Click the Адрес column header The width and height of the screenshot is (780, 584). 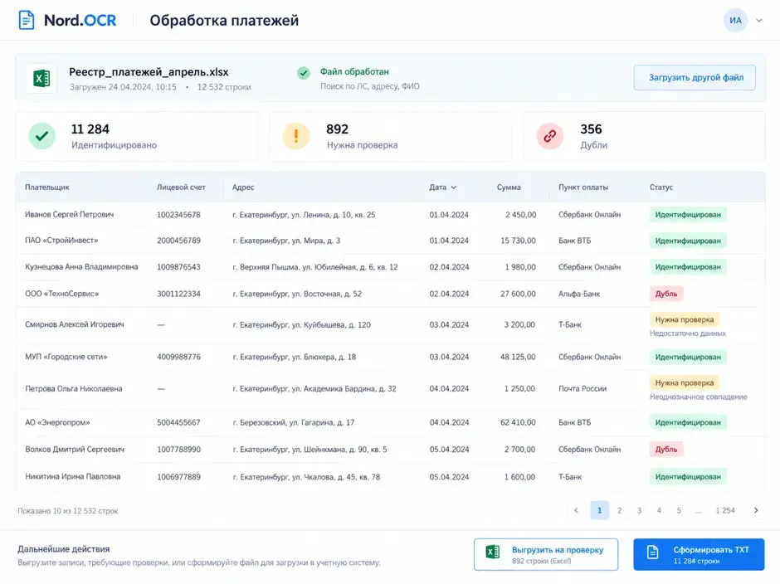coord(243,187)
